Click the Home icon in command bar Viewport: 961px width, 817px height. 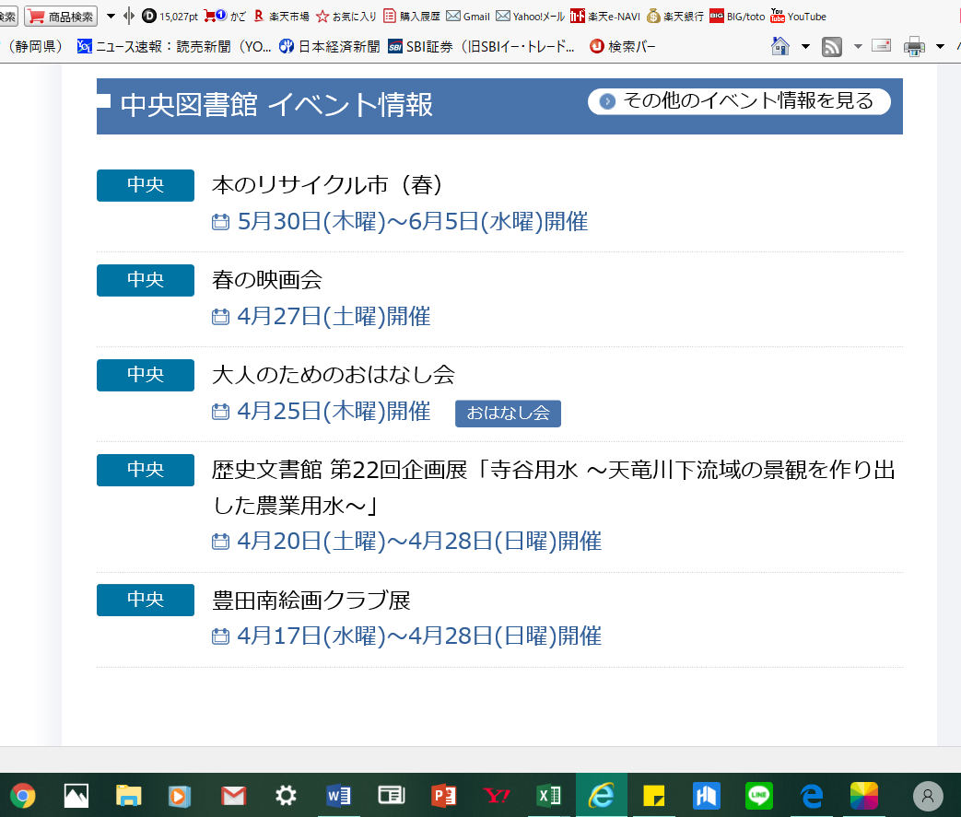click(x=780, y=46)
